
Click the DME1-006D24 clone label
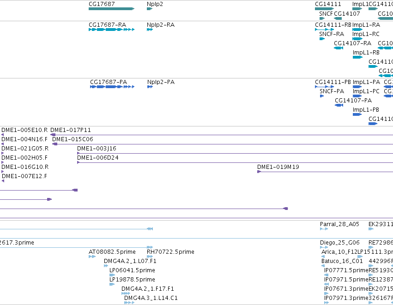coord(98,158)
